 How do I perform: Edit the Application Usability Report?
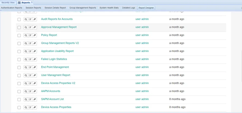(30, 51)
